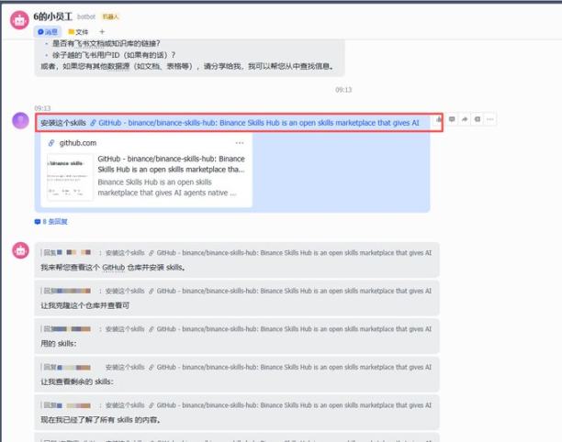Click the icon right of the forward arrow
Image resolution: width=562 pixels, height=442 pixels.
(478, 119)
